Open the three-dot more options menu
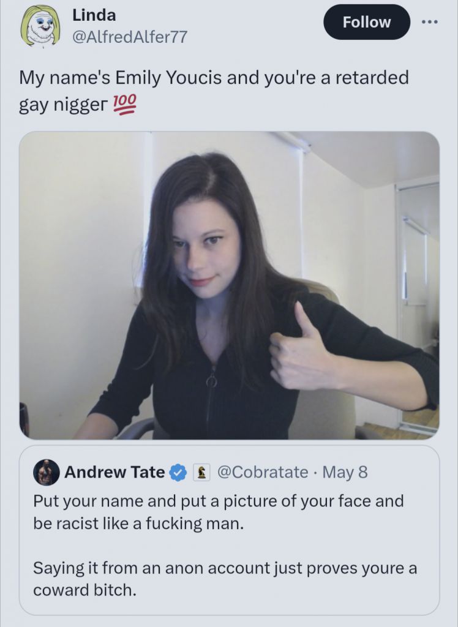This screenshot has width=458, height=627. [429, 21]
